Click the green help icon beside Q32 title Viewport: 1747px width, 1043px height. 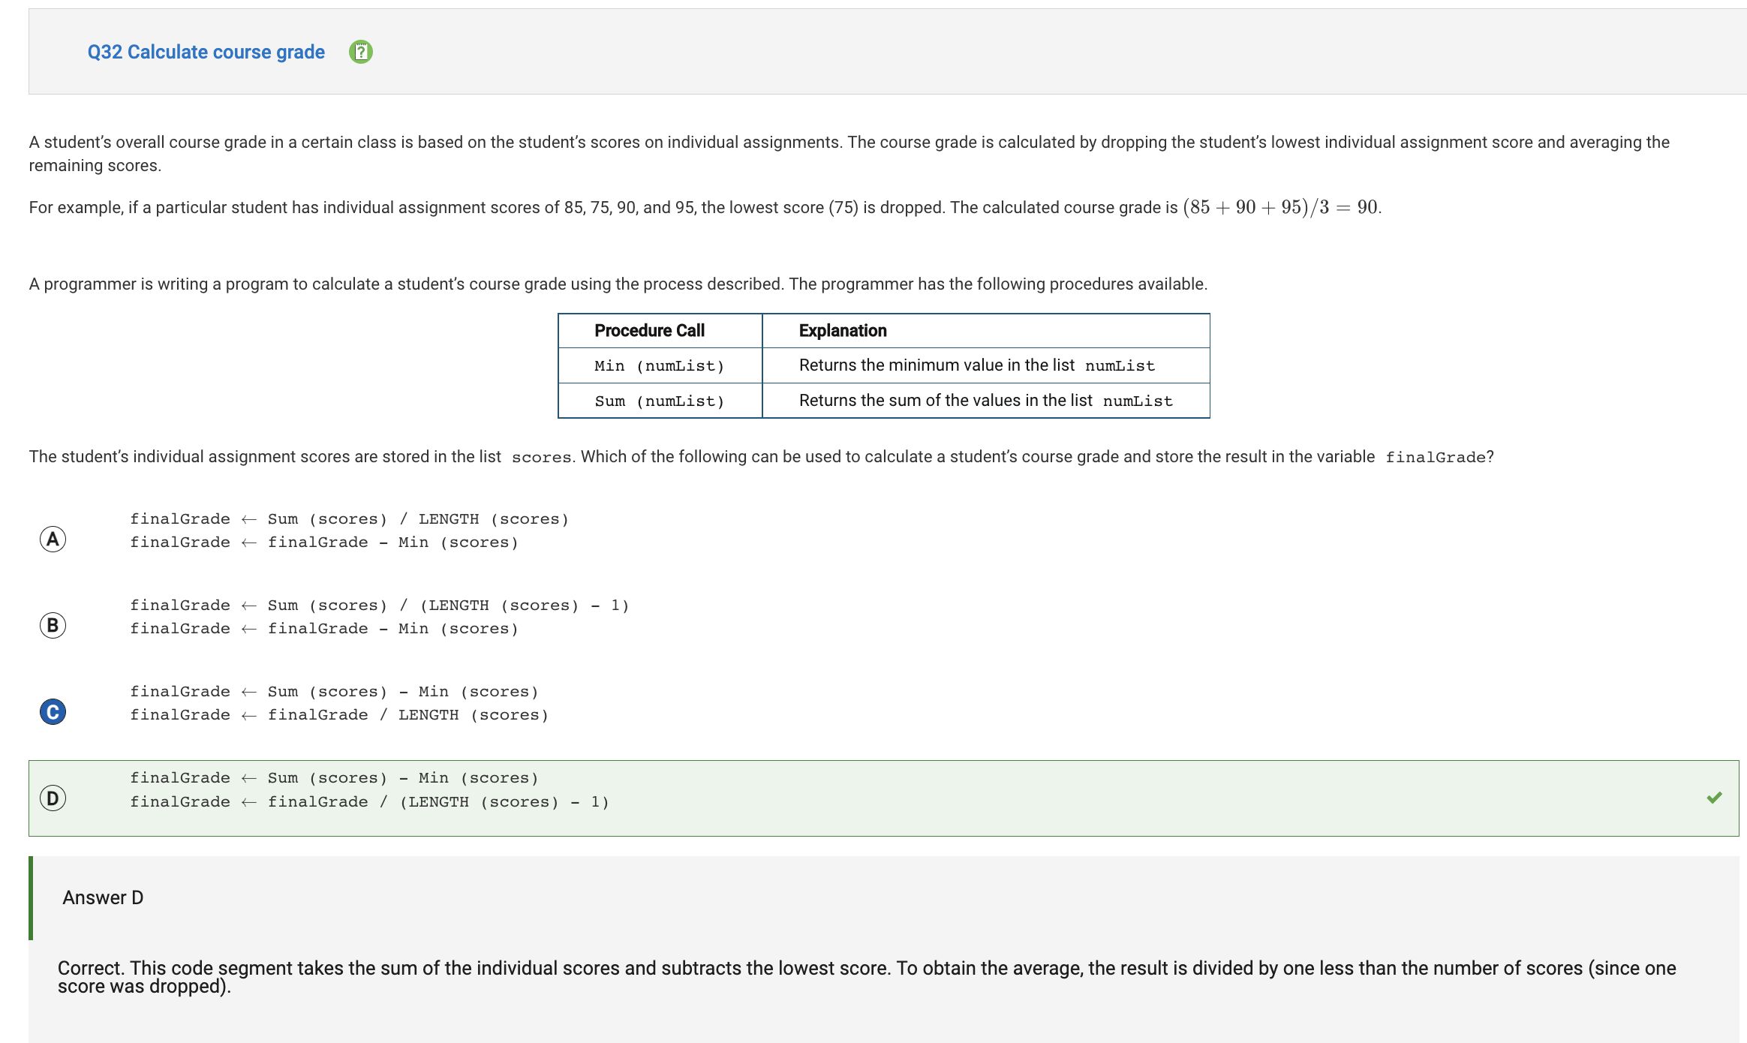(x=361, y=52)
